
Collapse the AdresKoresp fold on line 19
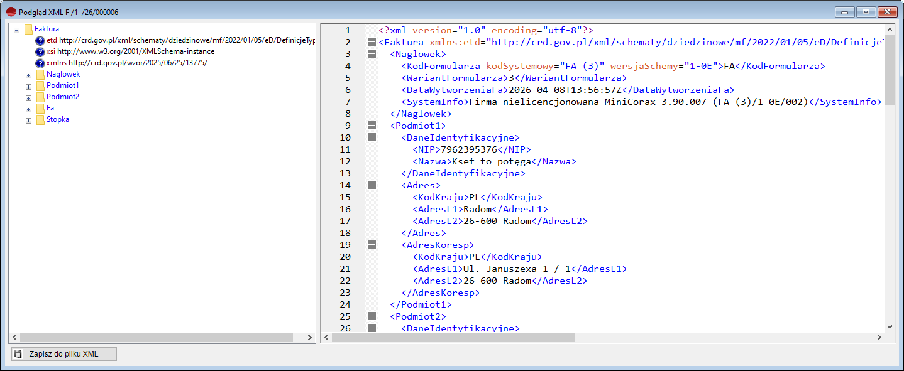[x=371, y=245]
